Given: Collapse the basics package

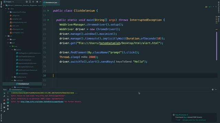Looking at the screenshot, I should pyautogui.click(x=12, y=50).
